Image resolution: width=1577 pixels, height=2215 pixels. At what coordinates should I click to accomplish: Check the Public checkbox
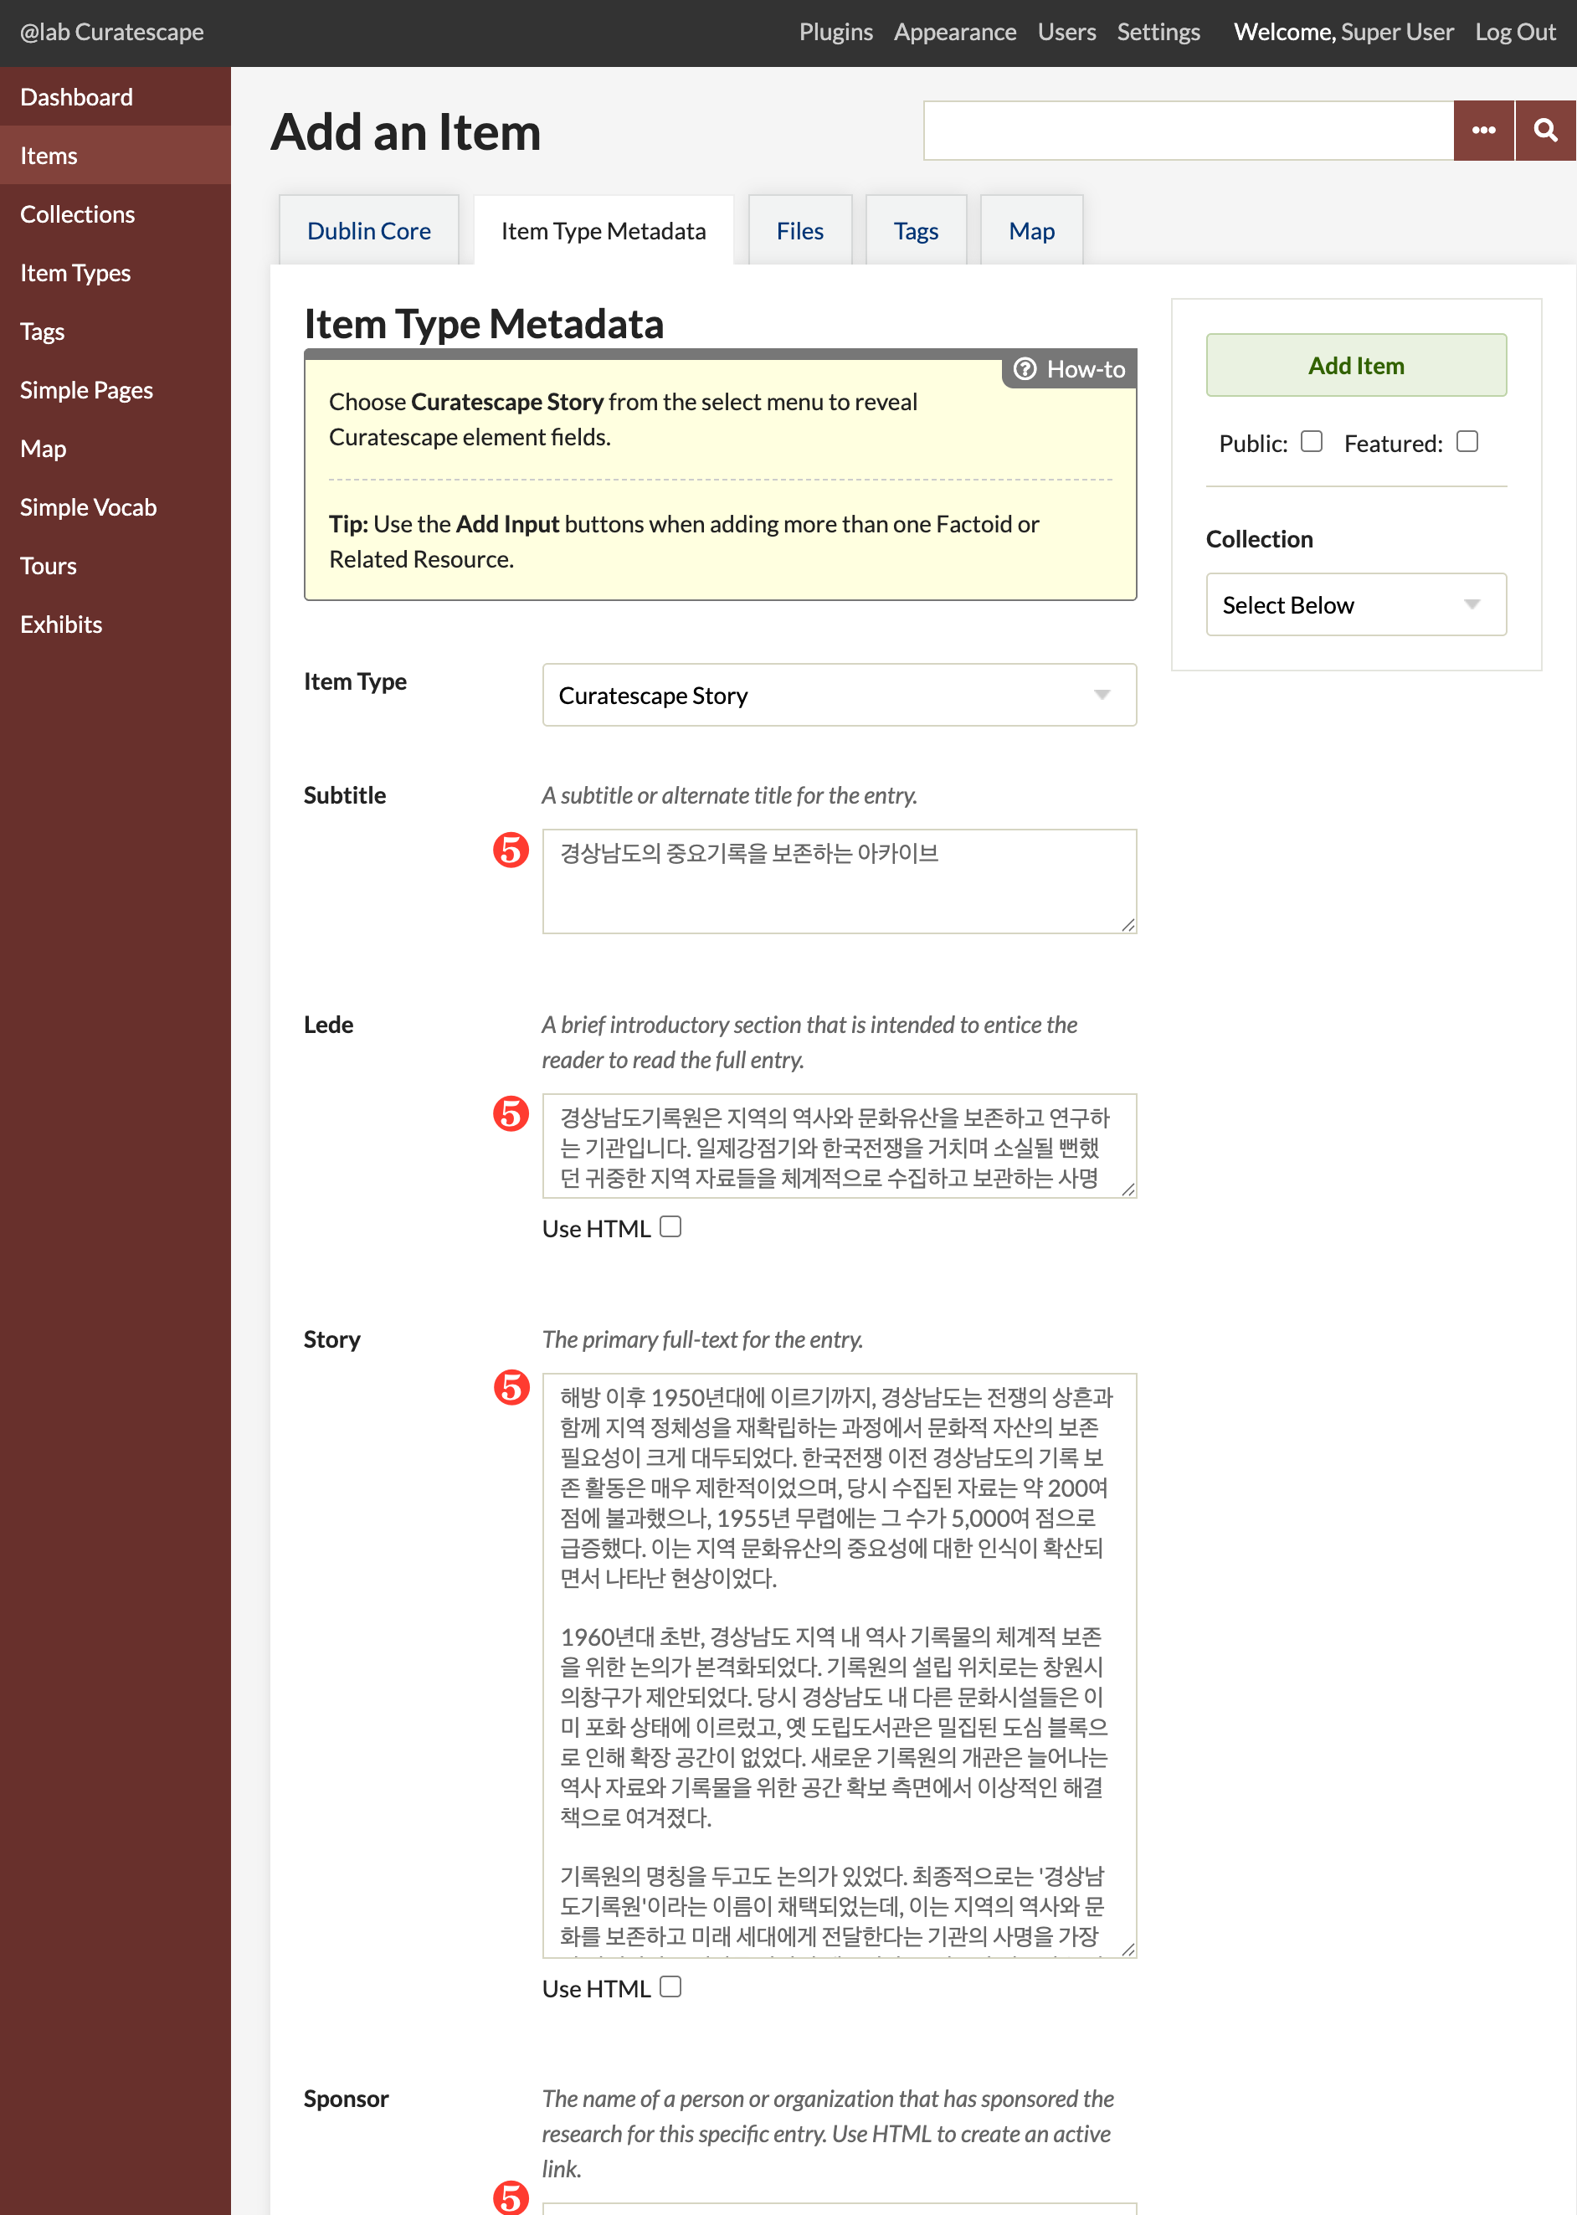tap(1311, 442)
